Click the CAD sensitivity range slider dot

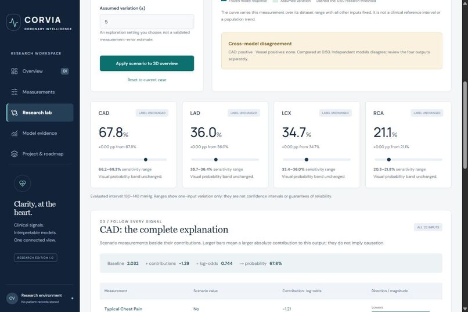[x=146, y=159]
